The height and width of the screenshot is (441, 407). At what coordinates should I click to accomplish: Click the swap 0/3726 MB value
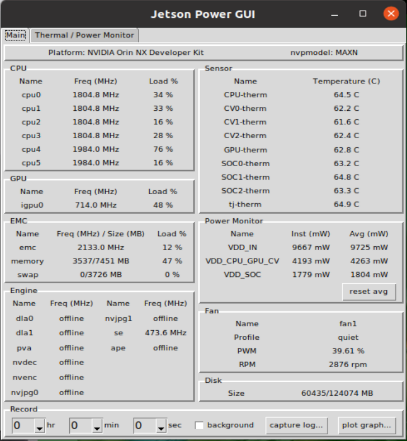[101, 274]
